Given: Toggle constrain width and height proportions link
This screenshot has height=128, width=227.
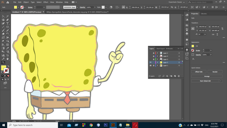Looking at the screenshot, I should [x=222, y=29].
